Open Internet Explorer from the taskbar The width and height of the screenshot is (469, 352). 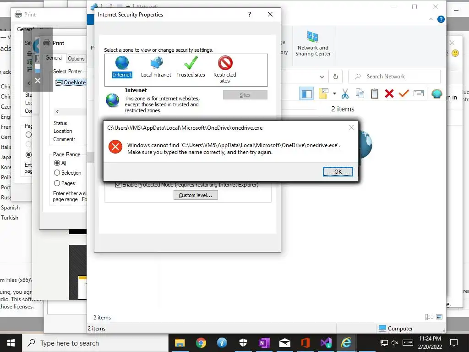(x=346, y=343)
